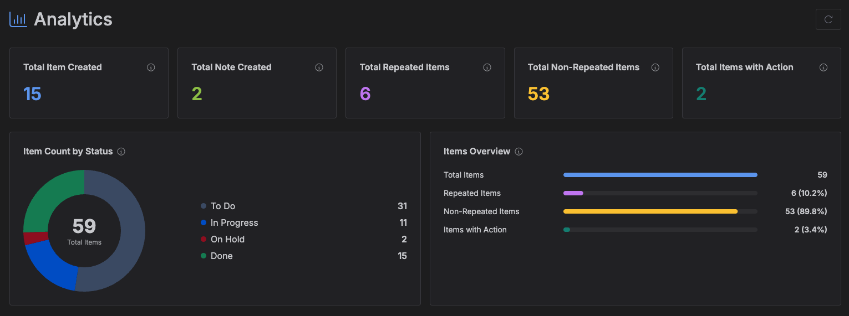Click the Items with Action row label
849x316 pixels.
[475, 230]
